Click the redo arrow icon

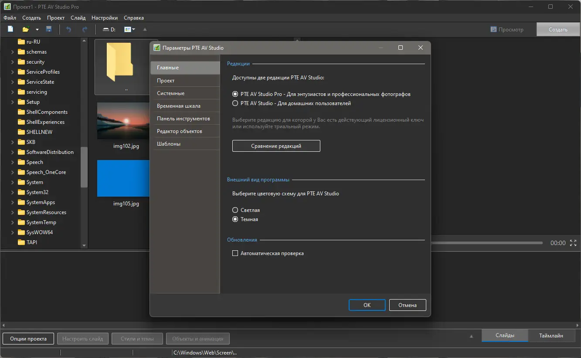85,29
